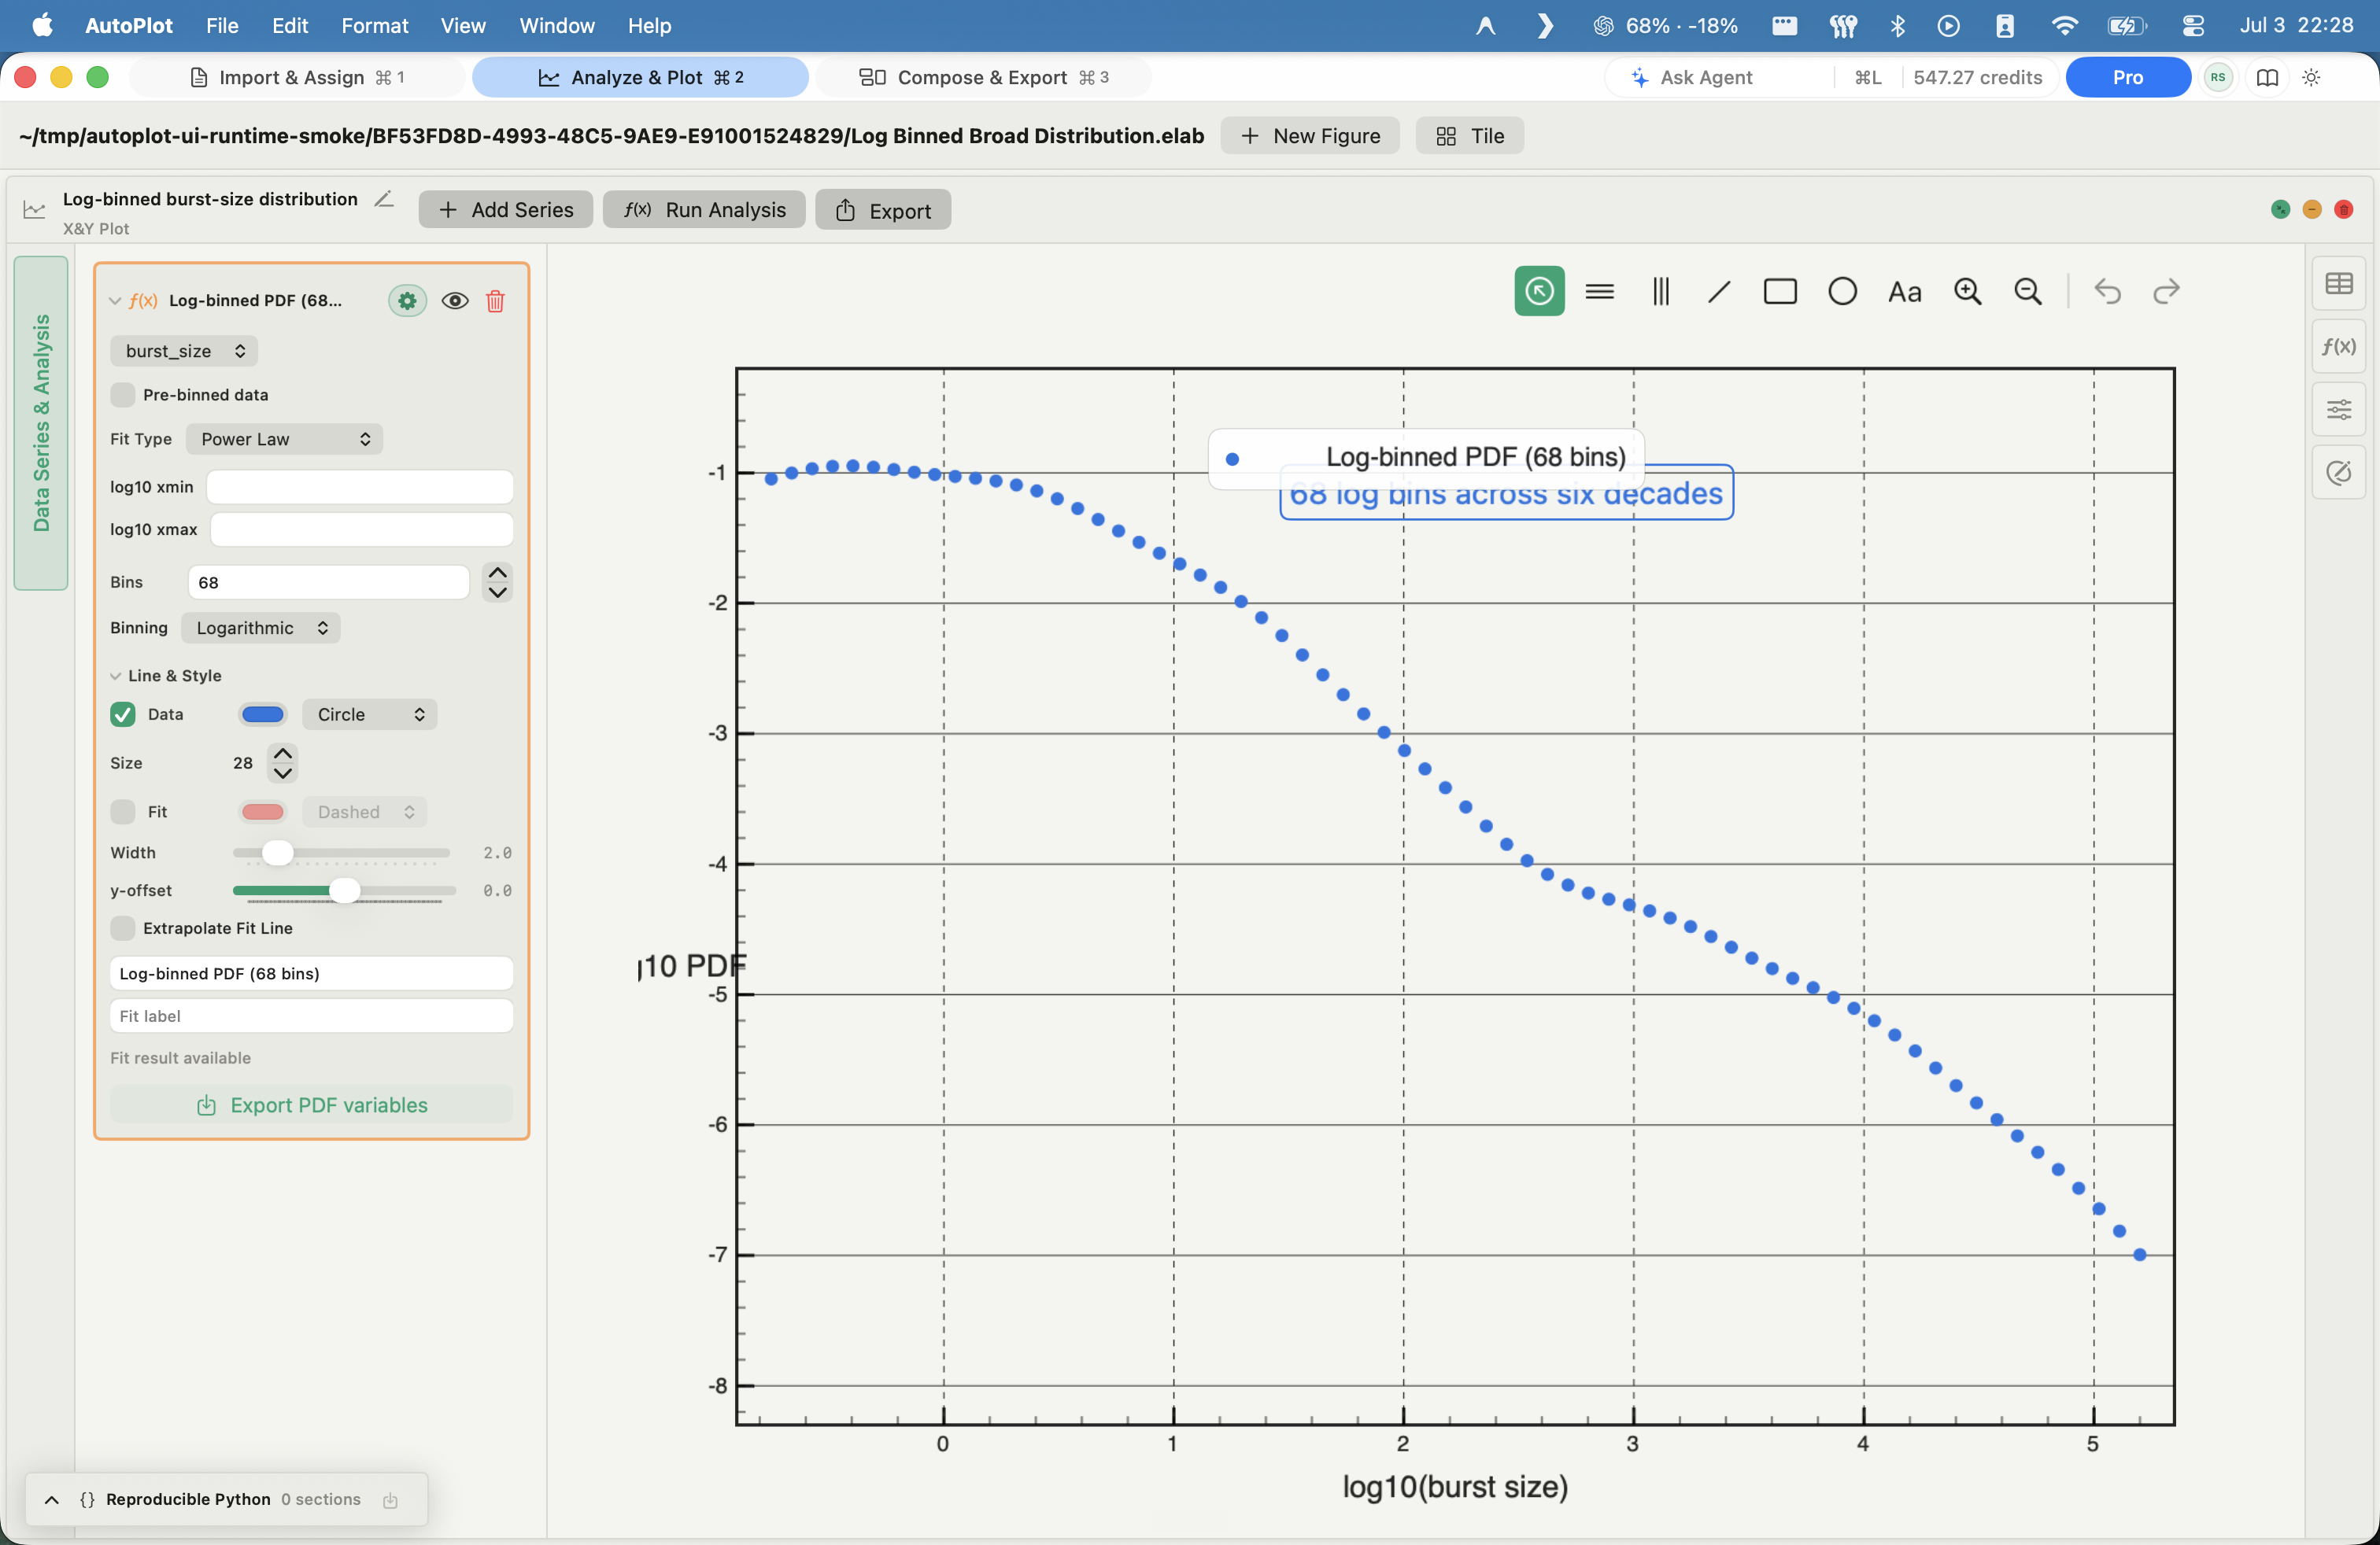The width and height of the screenshot is (2380, 1545).
Task: Enable Extrapolate Fit Line checkbox
Action: (x=122, y=927)
